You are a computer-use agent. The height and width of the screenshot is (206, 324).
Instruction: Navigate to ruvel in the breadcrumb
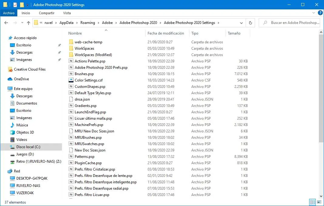[49, 23]
